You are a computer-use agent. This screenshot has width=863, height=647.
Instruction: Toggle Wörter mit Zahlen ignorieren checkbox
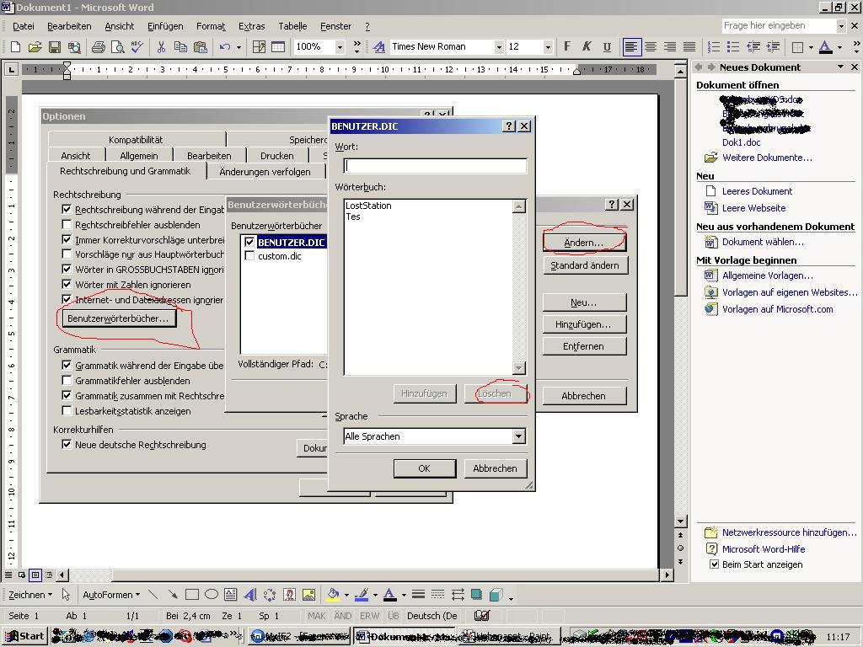(x=67, y=285)
